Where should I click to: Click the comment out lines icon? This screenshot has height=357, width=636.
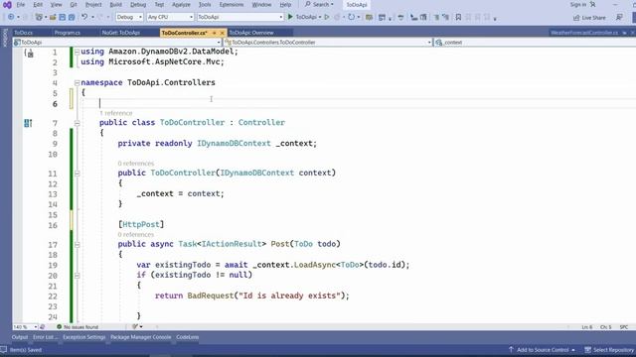[x=436, y=17]
